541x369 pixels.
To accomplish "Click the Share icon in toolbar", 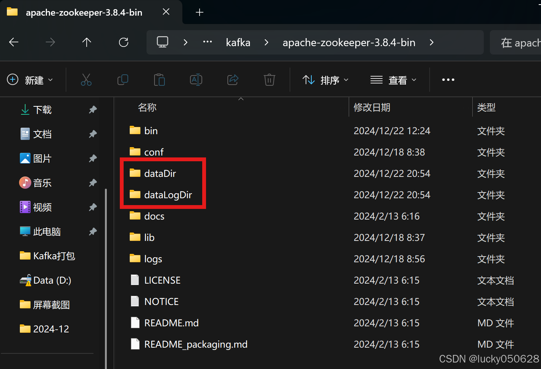I will [x=233, y=80].
